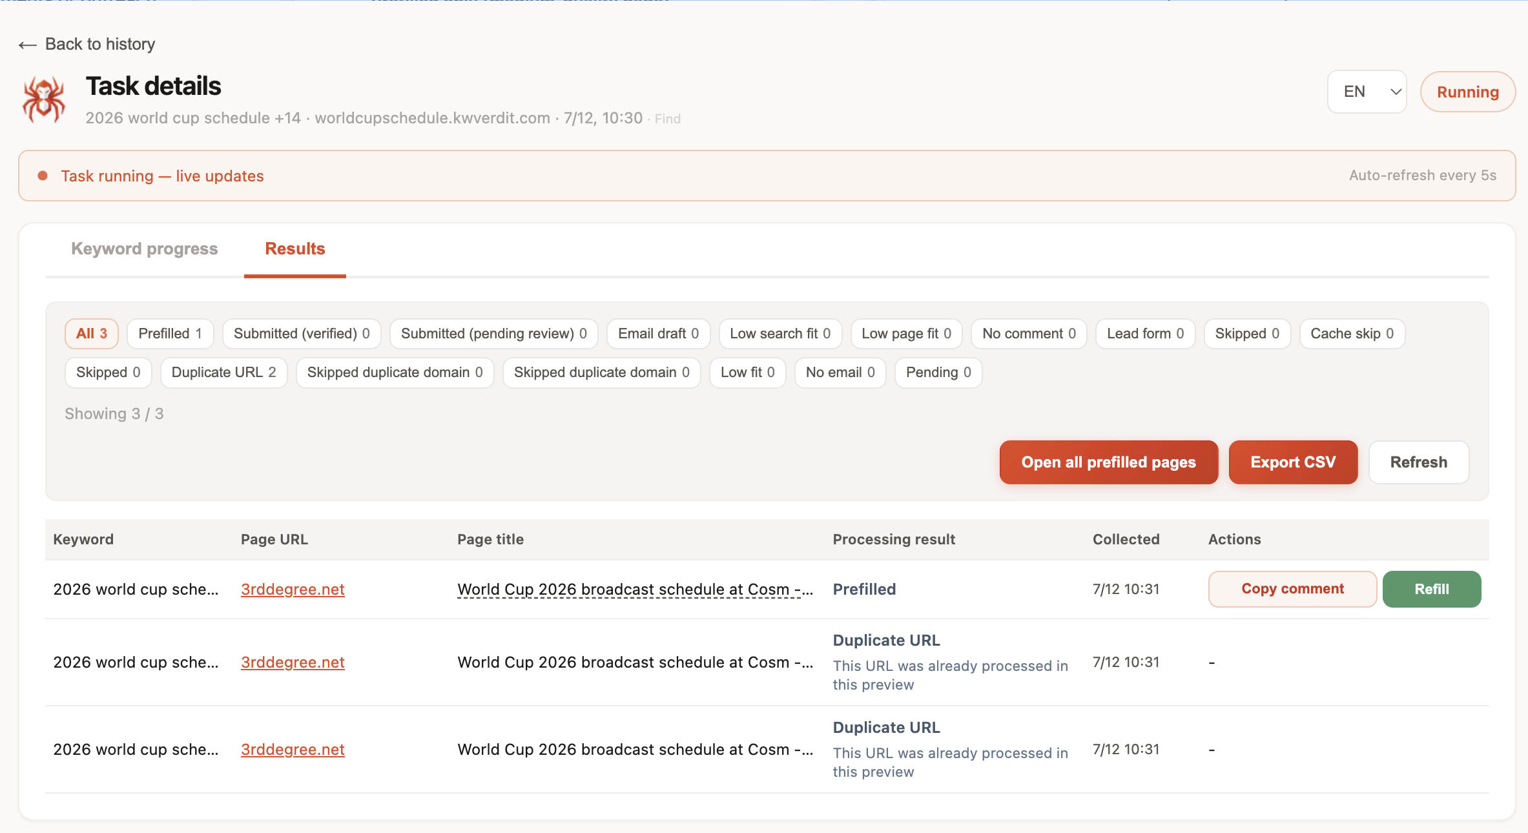Click the Collected column header
The image size is (1528, 833).
coord(1126,539)
